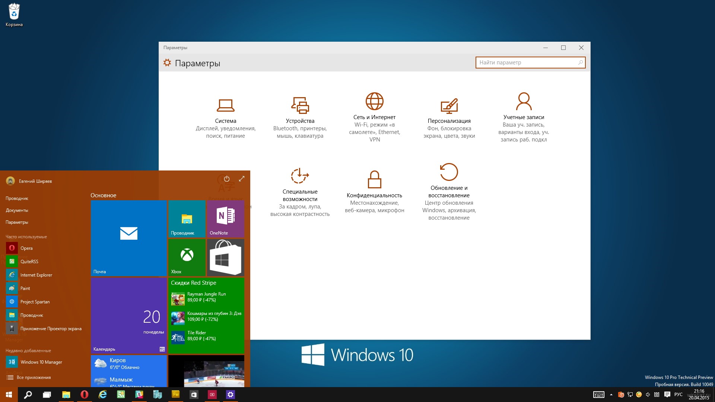
Task: Open the Система settings category
Action: click(x=225, y=119)
